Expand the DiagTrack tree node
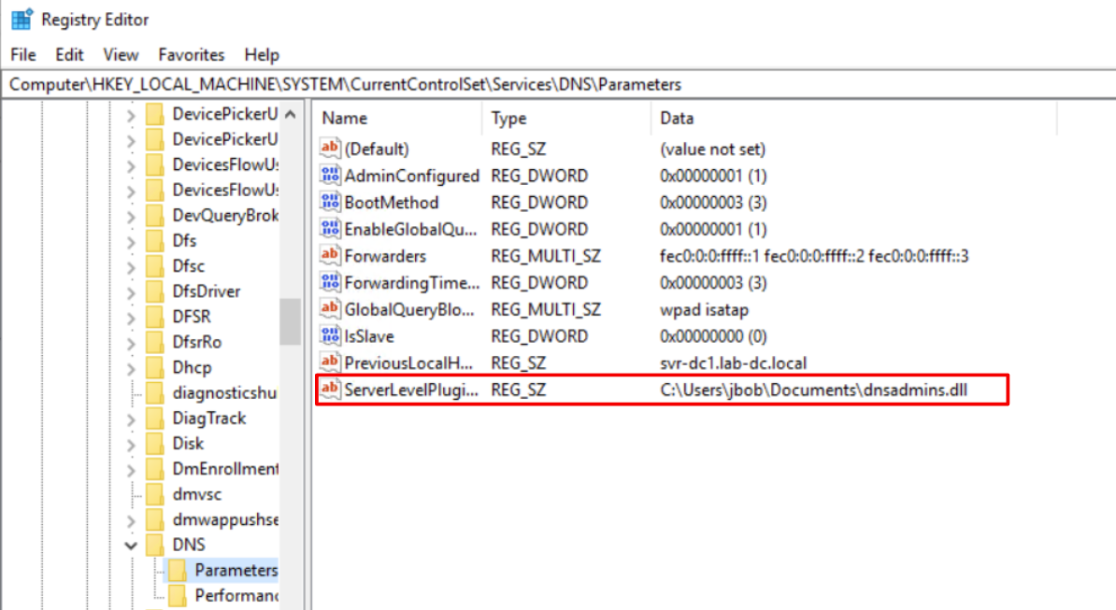The height and width of the screenshot is (610, 1116). point(131,418)
